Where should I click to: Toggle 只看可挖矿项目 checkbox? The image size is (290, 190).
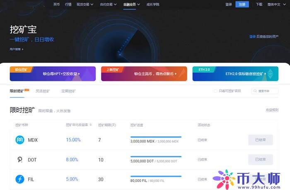click(215, 91)
